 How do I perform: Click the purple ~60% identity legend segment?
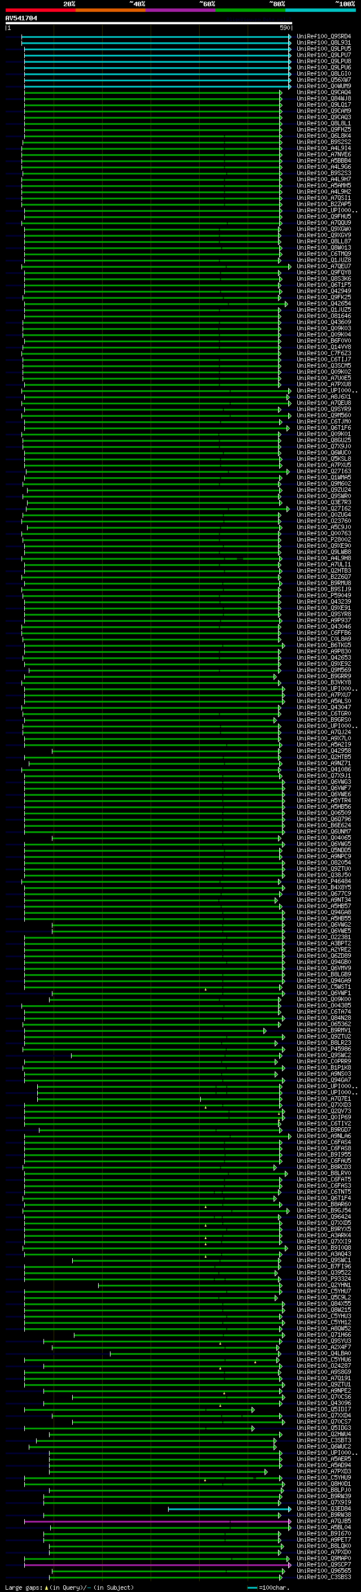(180, 10)
